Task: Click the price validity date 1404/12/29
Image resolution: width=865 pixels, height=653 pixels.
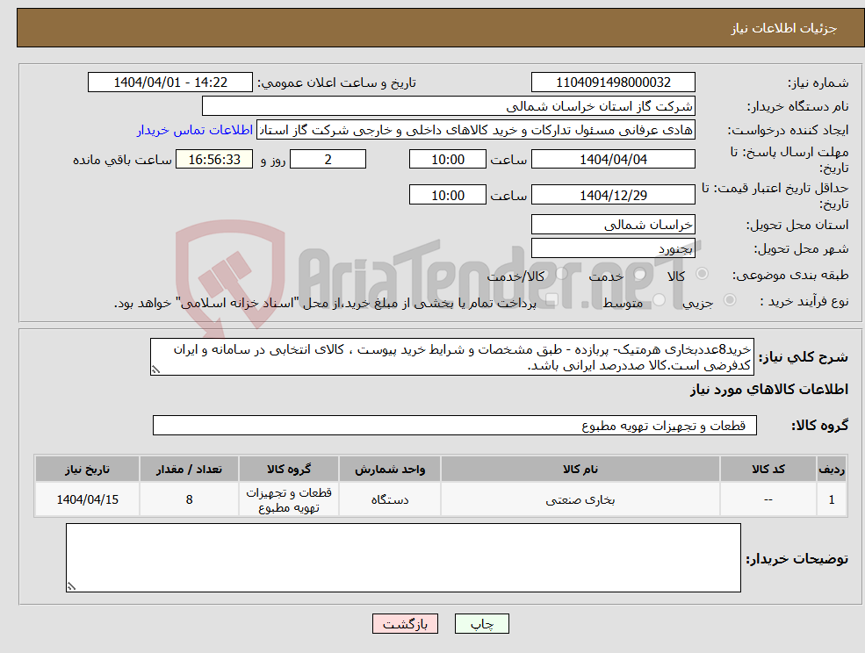Action: coord(613,195)
